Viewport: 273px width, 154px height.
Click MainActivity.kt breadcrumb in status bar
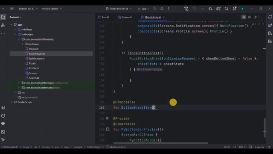[x=116, y=147]
